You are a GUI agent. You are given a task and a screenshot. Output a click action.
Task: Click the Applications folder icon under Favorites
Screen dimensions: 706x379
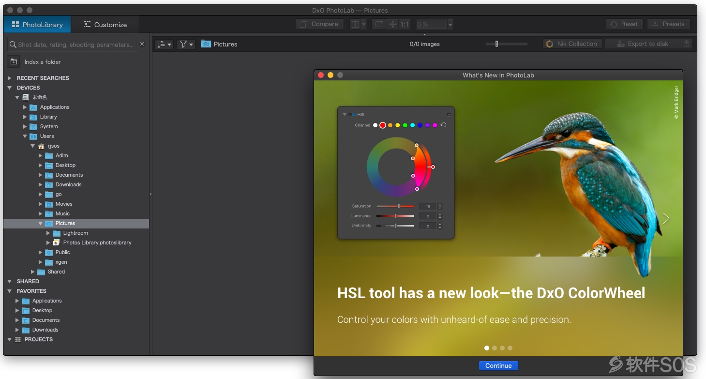point(26,301)
